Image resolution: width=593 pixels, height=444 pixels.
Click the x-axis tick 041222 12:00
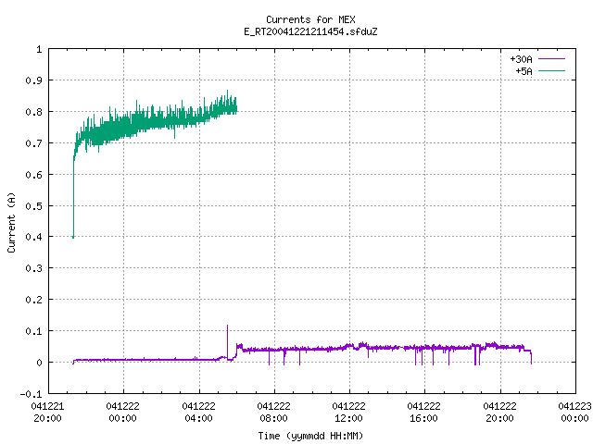click(x=348, y=412)
